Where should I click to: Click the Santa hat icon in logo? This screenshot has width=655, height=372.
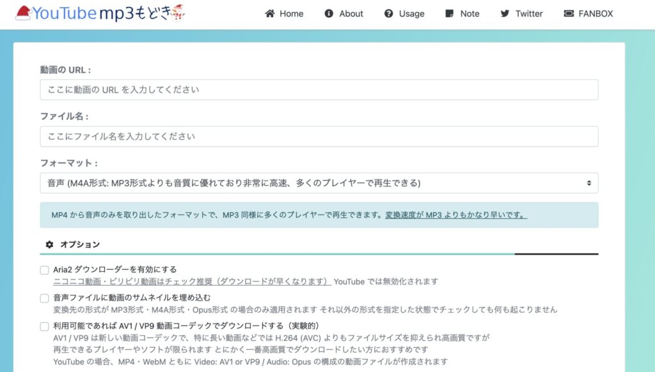click(x=24, y=13)
